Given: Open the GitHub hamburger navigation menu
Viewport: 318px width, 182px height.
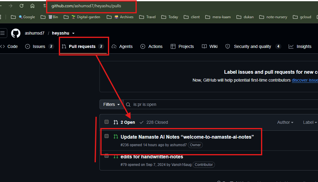Looking at the screenshot, I should (3, 33).
